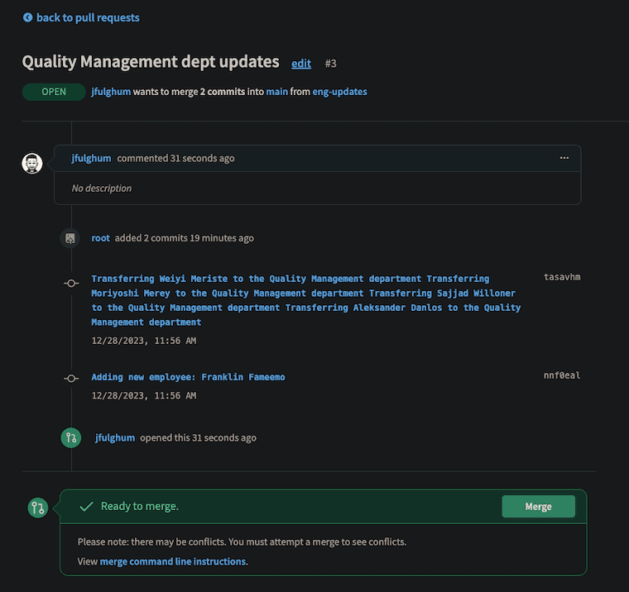629x592 pixels.
Task: Open the Adding new employee commit
Action: point(188,377)
